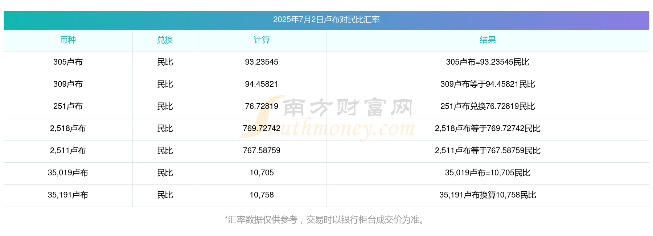Click result 35,191卢布换算10,758民比
Viewport: 653px width, 236px height.
coord(488,195)
